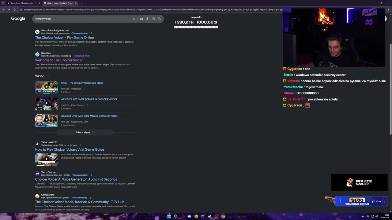The image size is (392, 220).
Task: Expand more videos with Zobacz więcej
Action: pyautogui.click(x=85, y=132)
